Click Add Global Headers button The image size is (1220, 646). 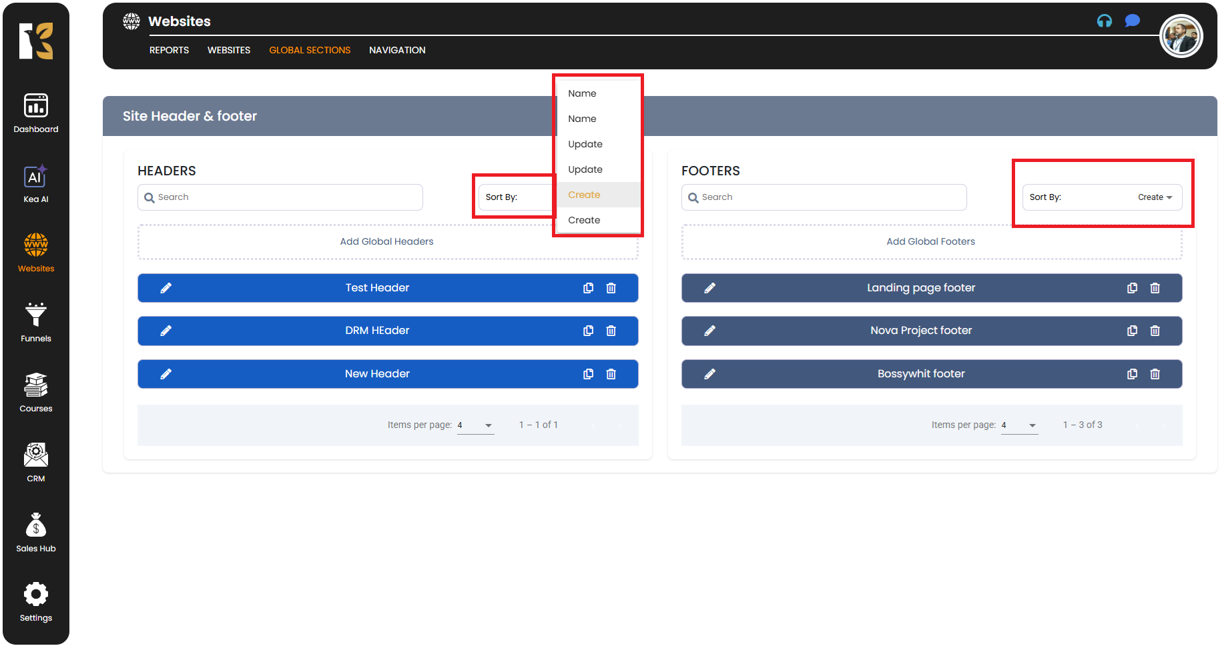tap(387, 241)
